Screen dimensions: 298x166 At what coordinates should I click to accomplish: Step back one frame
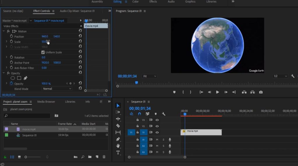(x=209, y=92)
